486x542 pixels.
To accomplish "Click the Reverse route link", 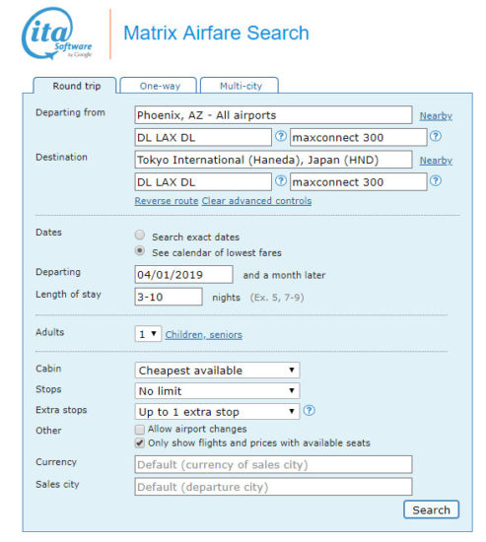I will [x=167, y=201].
